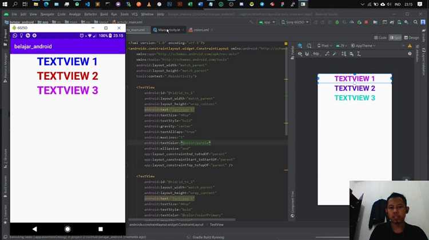
Task: Switch to the activity_main.xml editor tab
Action: click(x=138, y=30)
